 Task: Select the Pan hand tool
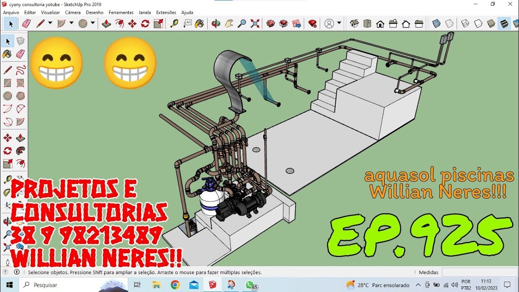click(229, 24)
